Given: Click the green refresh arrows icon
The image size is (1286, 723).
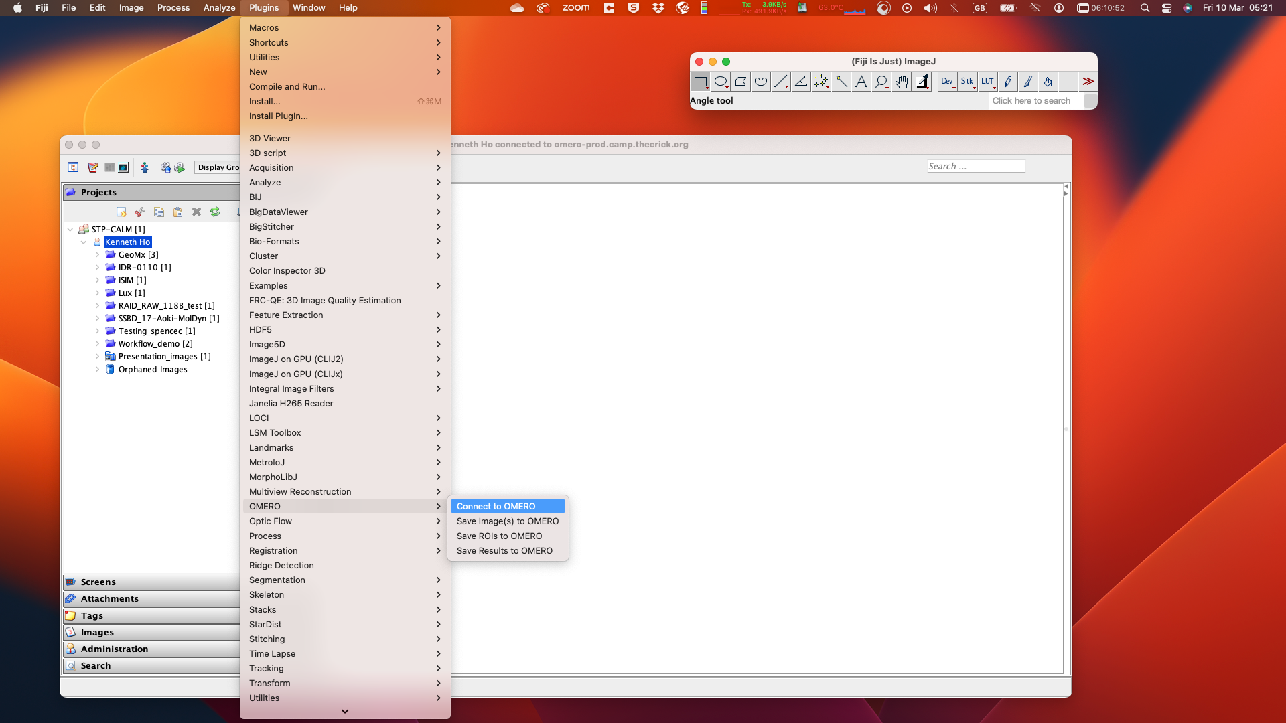Looking at the screenshot, I should 215,212.
